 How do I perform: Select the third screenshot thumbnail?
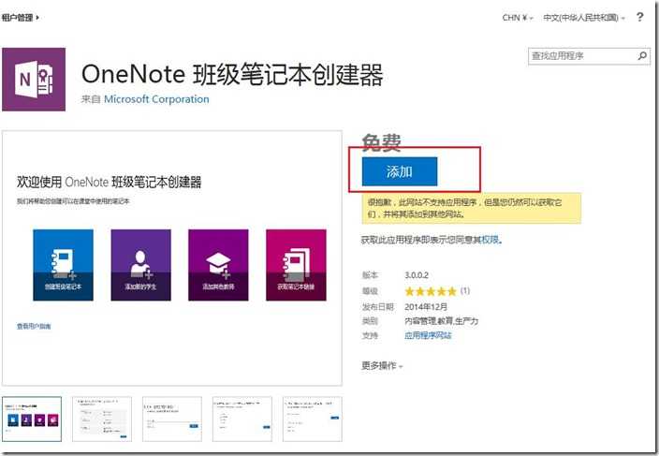pyautogui.click(x=172, y=419)
